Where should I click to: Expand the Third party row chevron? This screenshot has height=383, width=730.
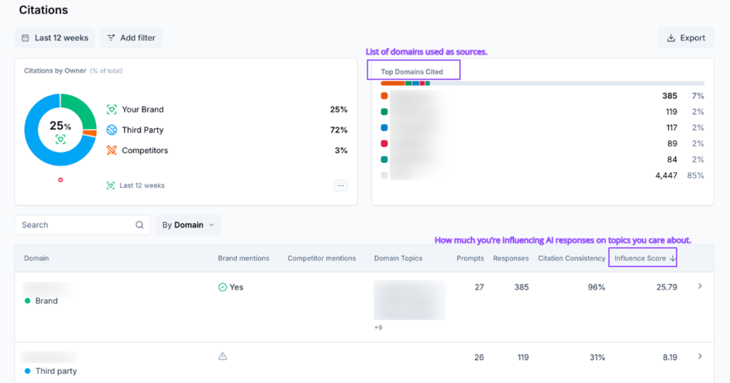(x=699, y=356)
